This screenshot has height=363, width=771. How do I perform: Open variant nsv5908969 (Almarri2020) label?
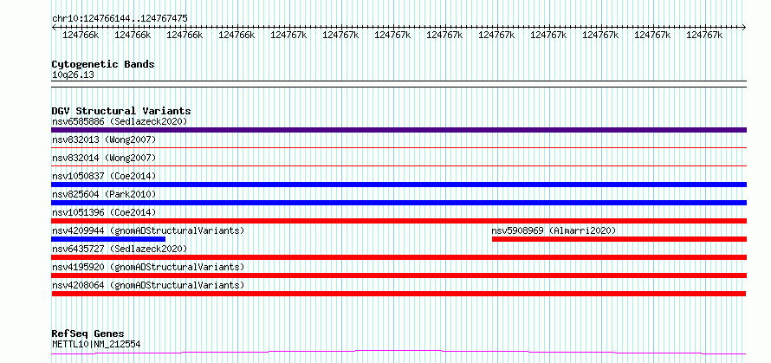(554, 230)
